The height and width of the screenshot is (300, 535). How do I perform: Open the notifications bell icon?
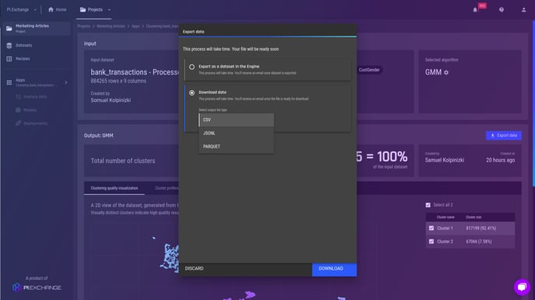(x=475, y=10)
